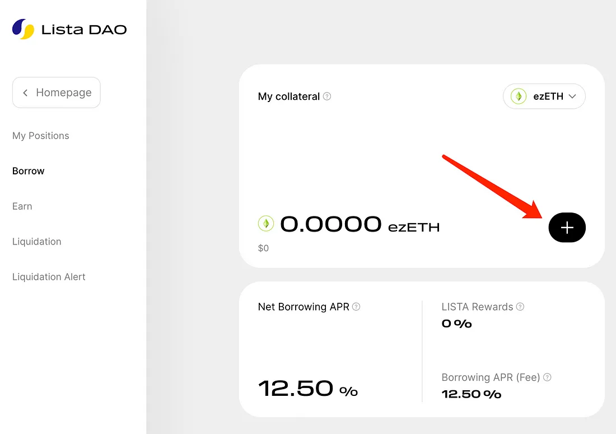
Task: Click the Lista DAO brand name text
Action: [x=84, y=29]
